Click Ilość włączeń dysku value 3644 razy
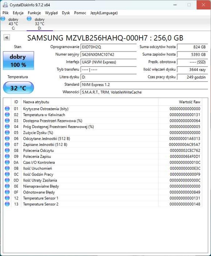 [x=192, y=69]
